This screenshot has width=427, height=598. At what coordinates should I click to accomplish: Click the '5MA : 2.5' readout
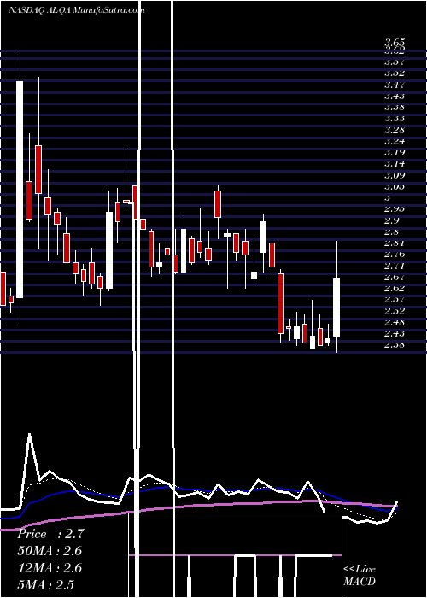point(46,584)
